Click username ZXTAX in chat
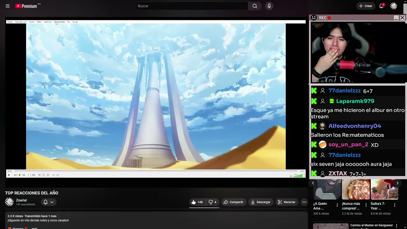This screenshot has width=407, height=229. click(338, 174)
